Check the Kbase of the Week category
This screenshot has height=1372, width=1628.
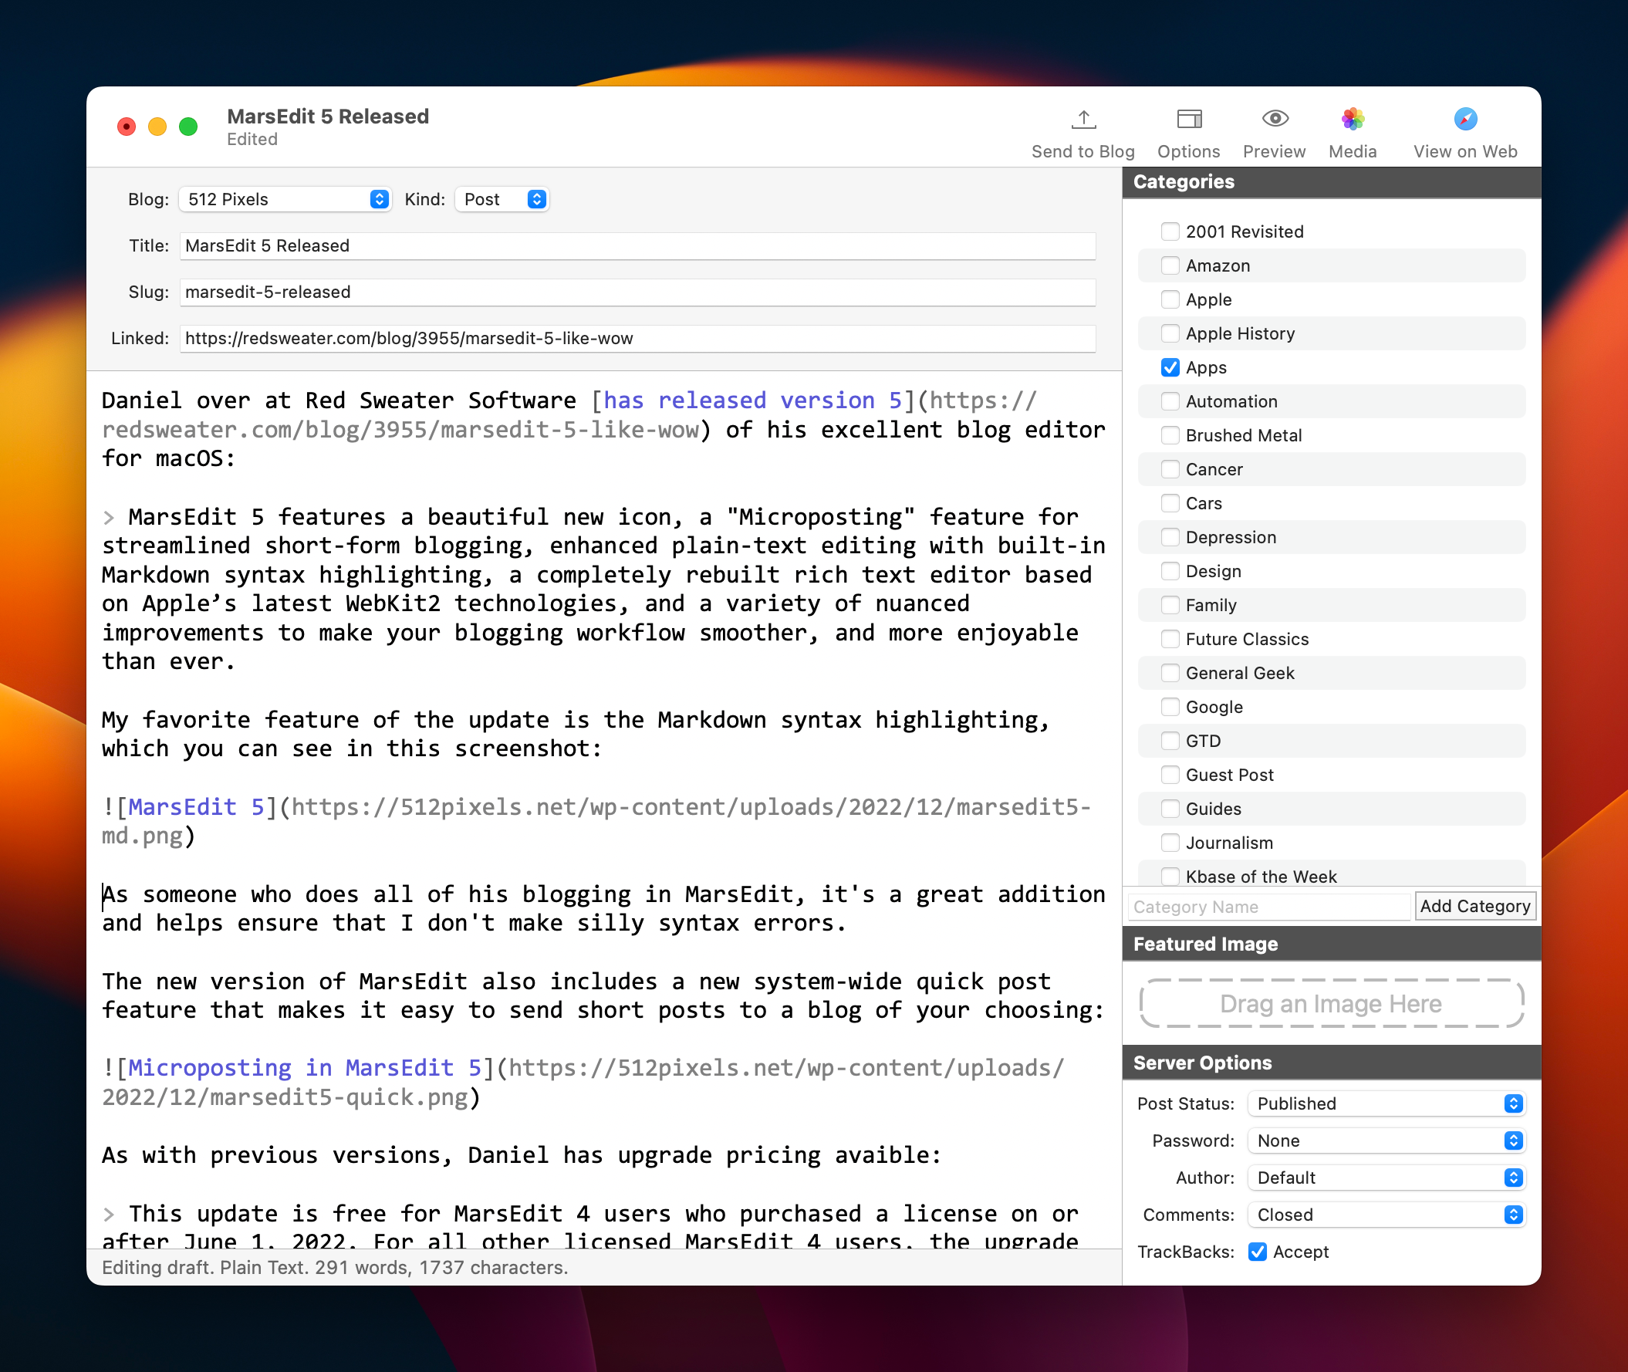(1170, 877)
